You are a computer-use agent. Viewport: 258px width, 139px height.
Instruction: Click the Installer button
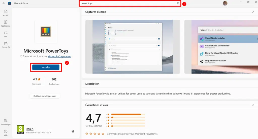click(x=46, y=67)
